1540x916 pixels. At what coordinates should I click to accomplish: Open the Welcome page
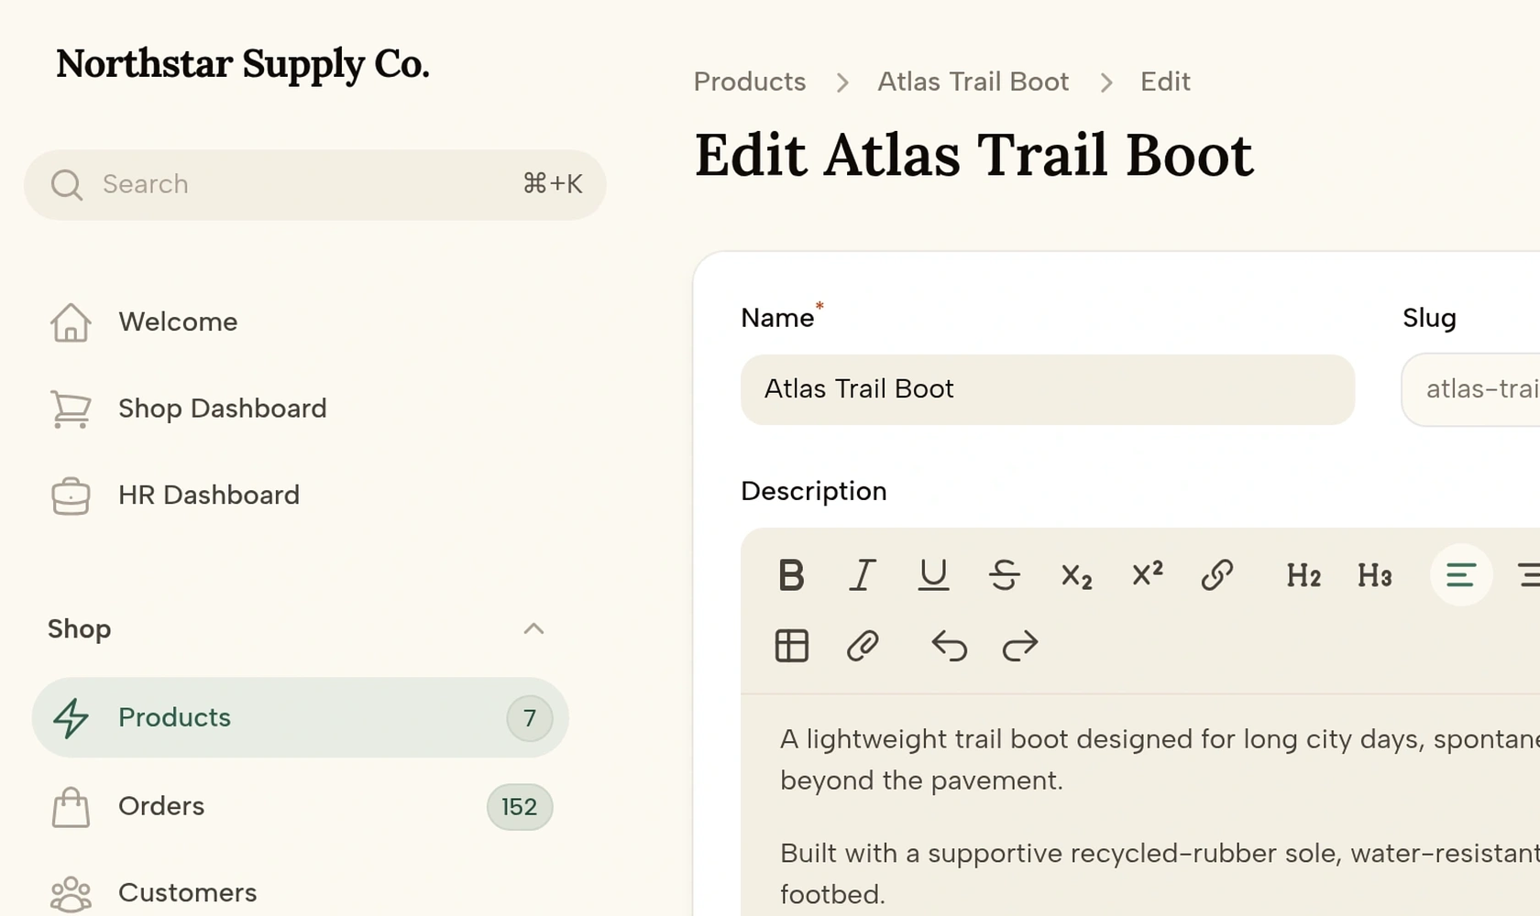pos(301,322)
